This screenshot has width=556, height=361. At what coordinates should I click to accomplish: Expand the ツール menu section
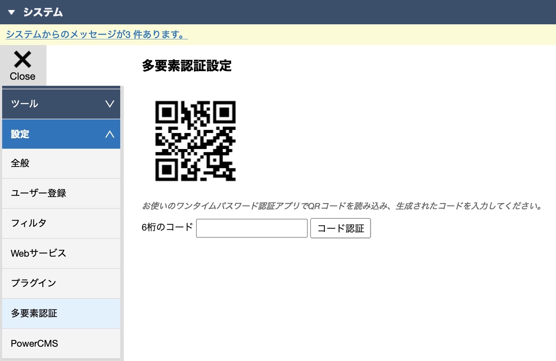tap(61, 104)
